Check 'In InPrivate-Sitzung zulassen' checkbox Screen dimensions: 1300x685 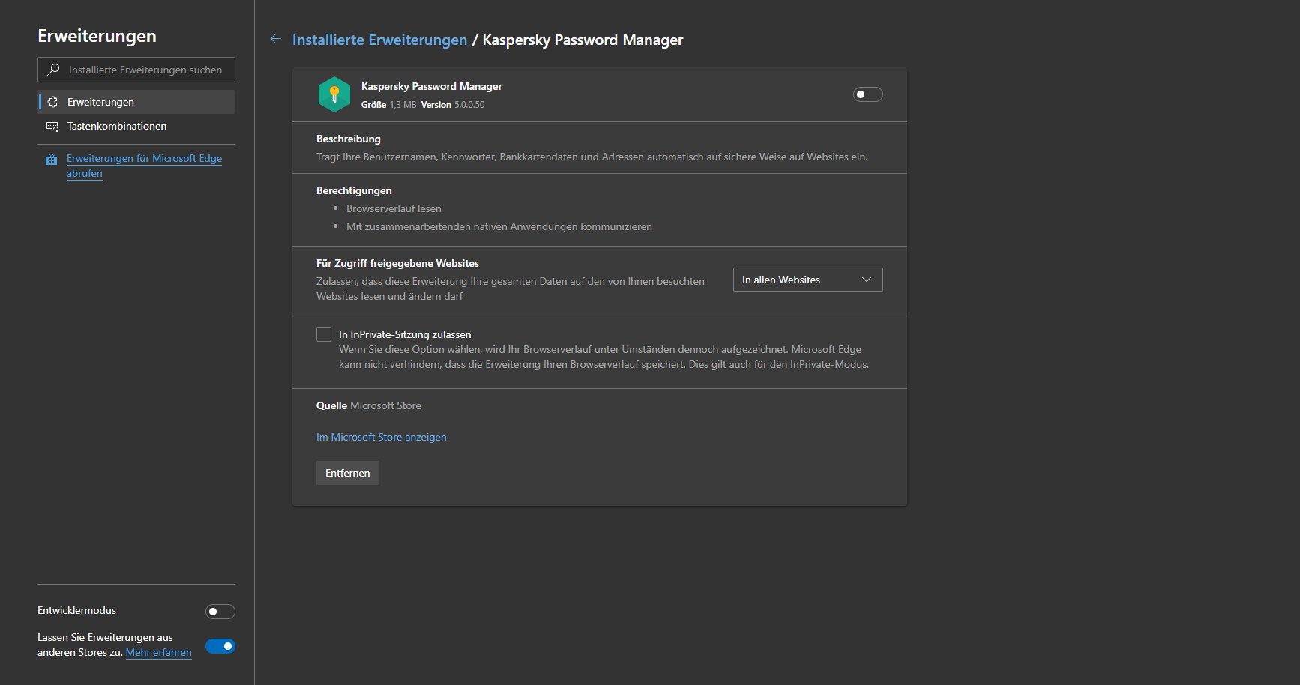(x=324, y=334)
